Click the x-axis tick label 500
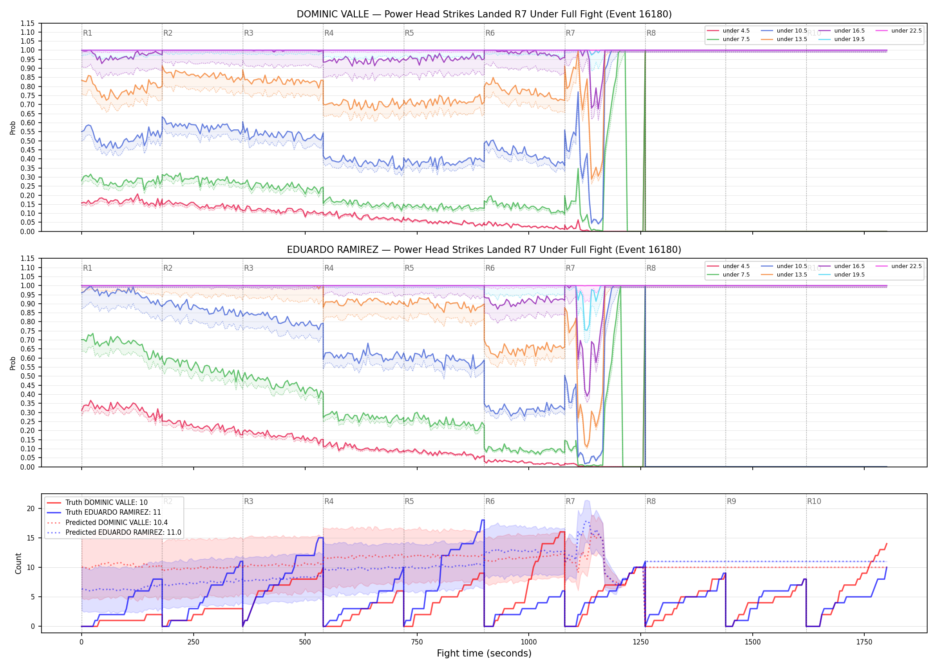Viewport: 937px width, 669px height. pos(305,642)
